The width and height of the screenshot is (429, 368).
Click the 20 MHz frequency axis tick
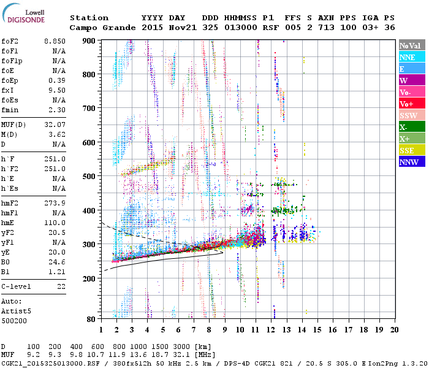394,329
